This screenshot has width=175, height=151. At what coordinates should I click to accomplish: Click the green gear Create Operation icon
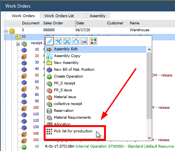49,77
